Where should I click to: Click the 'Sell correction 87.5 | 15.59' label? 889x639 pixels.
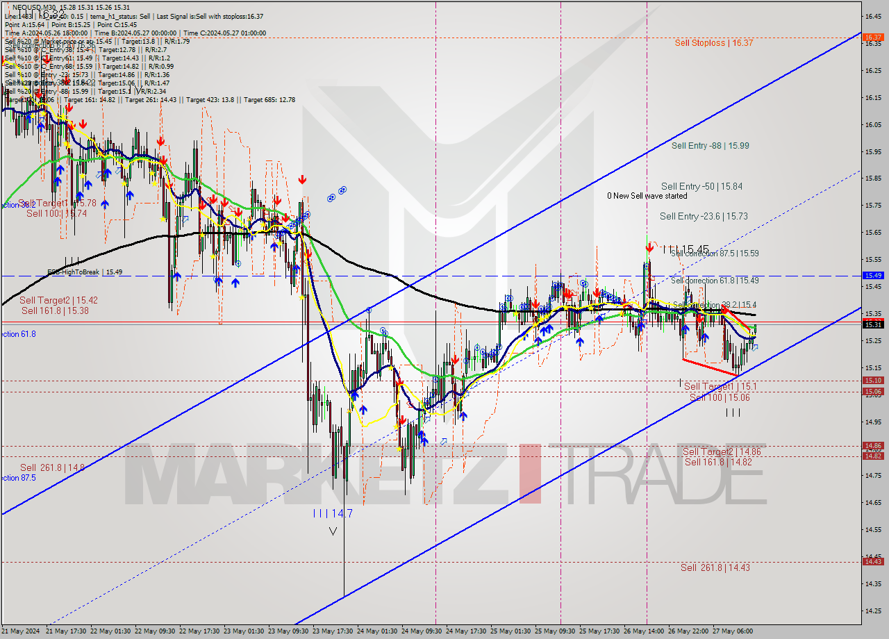pyautogui.click(x=715, y=254)
